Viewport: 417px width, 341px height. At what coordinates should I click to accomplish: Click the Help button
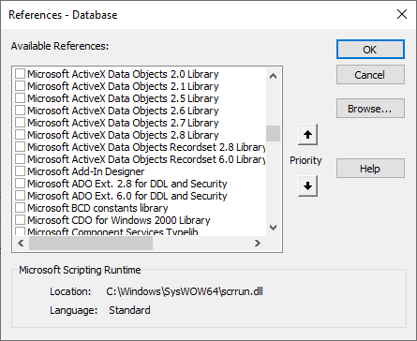coord(370,169)
